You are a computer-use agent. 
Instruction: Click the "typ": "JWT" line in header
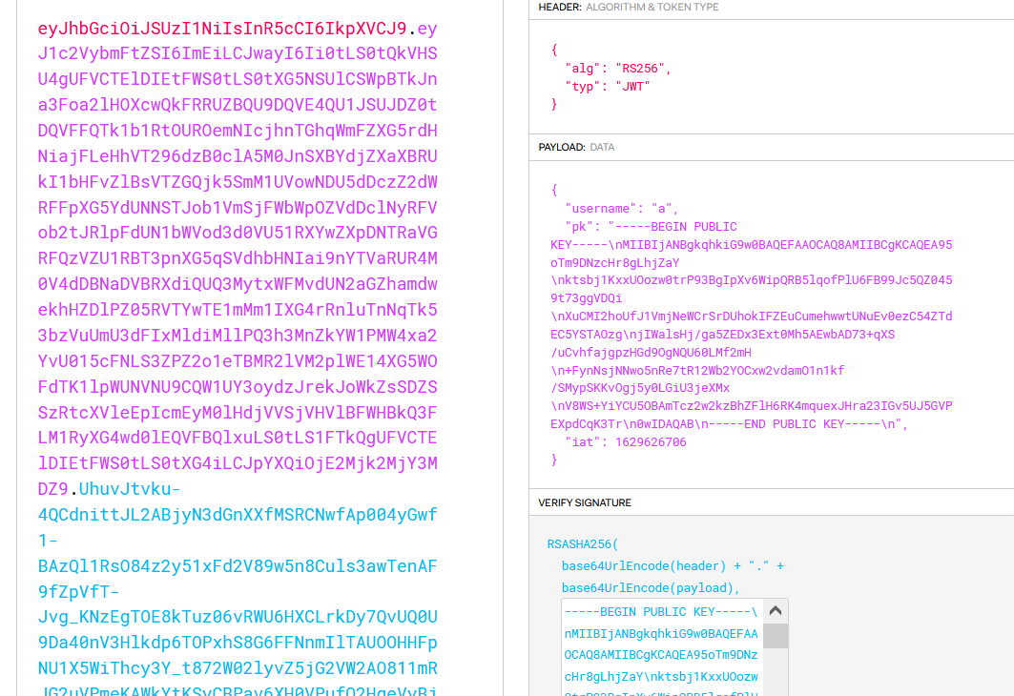[608, 87]
